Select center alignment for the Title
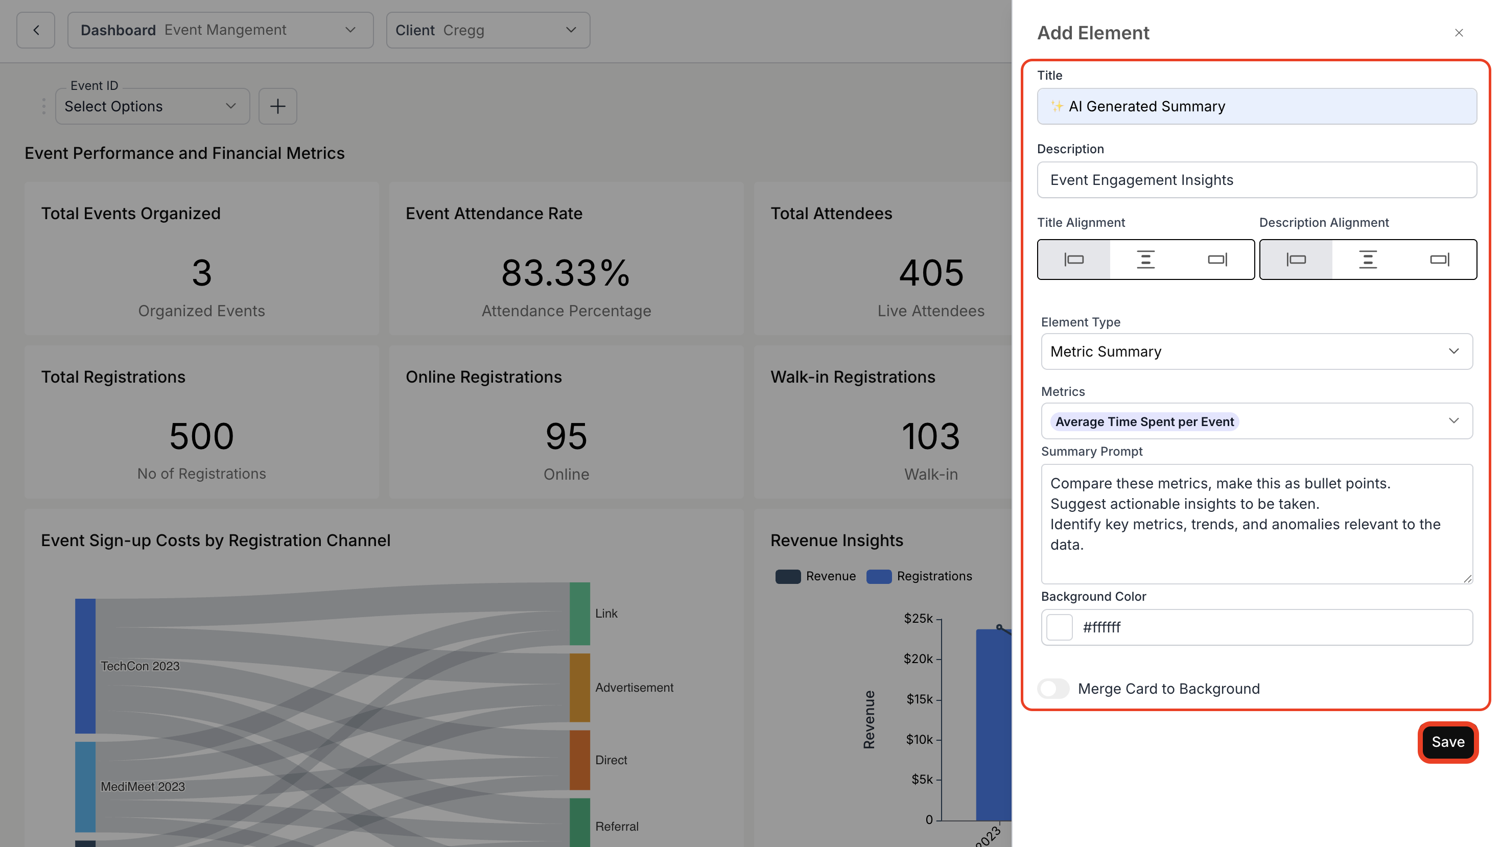The width and height of the screenshot is (1501, 847). tap(1145, 260)
